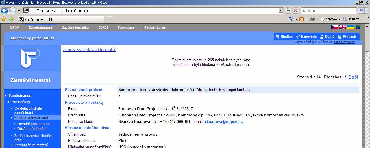Click the Jednosměnný provoz shift value
The height and width of the screenshot is (148, 370).
pos(138,134)
